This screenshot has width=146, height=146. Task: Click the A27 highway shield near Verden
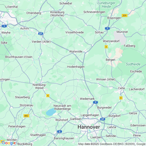tap(41, 34)
